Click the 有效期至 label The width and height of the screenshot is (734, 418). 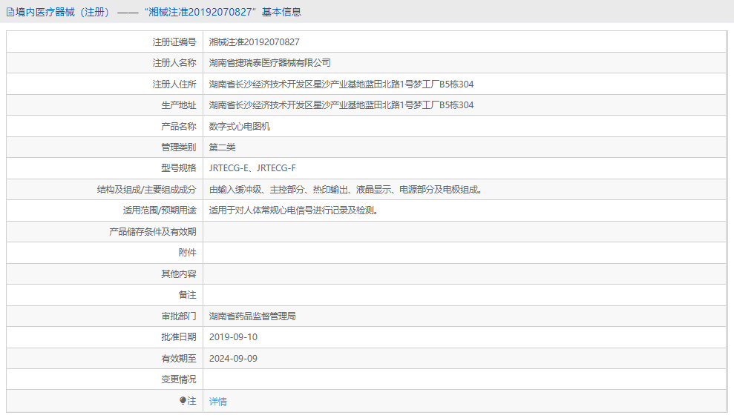coord(179,359)
